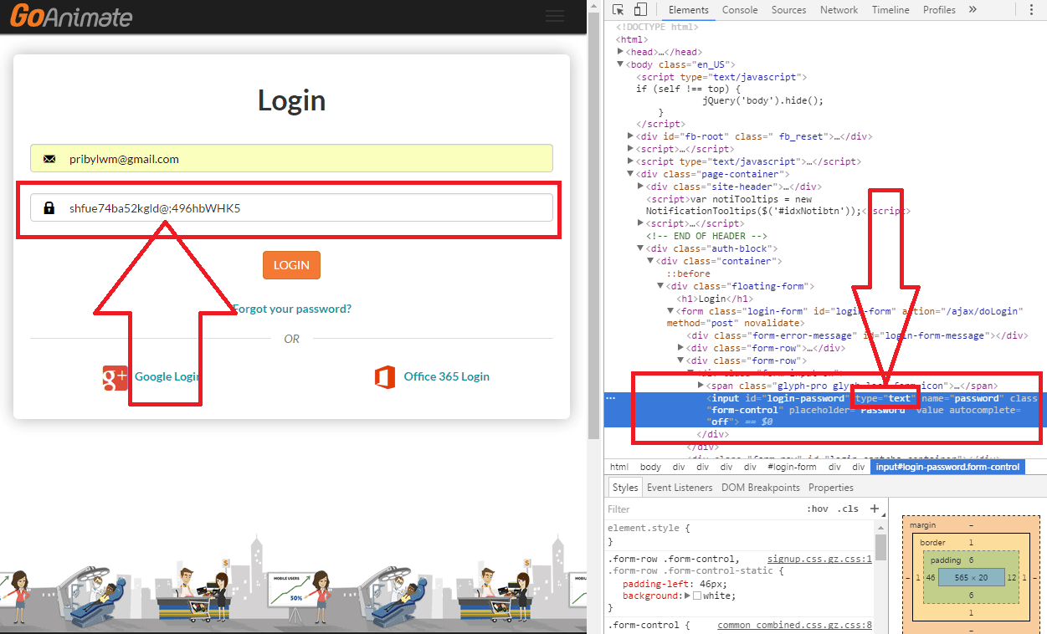Viewport: 1047px width, 634px height.
Task: Expand the span glyph-pro node
Action: 701,386
